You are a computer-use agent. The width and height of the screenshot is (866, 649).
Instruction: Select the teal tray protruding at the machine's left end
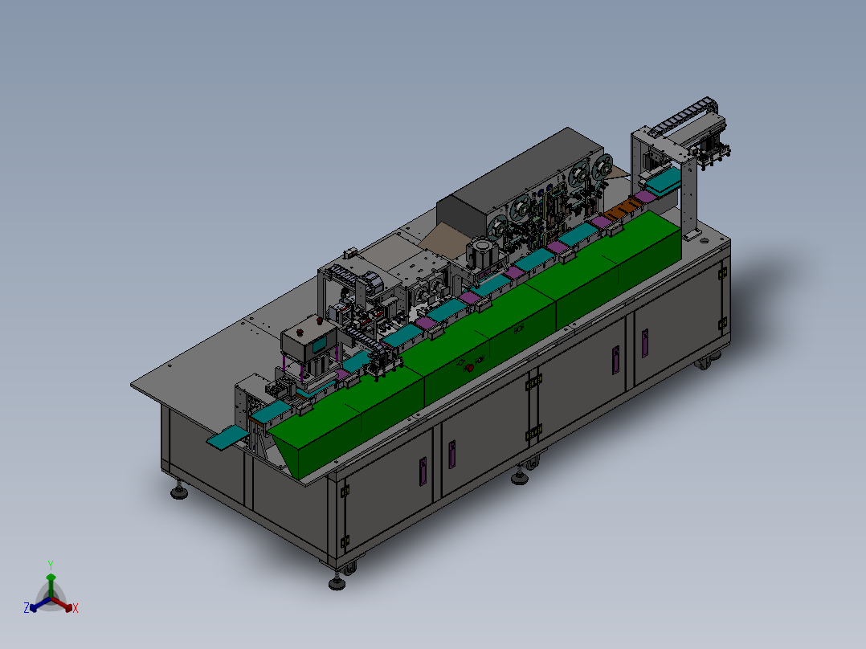227,437
